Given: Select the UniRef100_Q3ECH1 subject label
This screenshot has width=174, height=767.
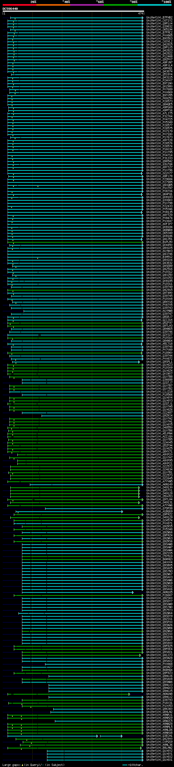Looking at the screenshot, I should (x=159, y=735).
